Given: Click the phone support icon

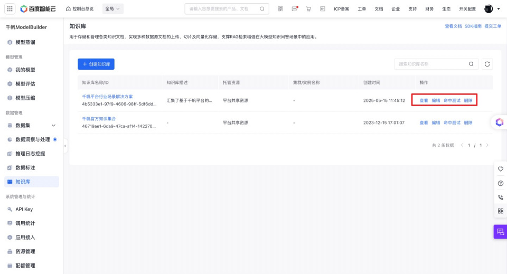Looking at the screenshot, I should tap(500, 197).
